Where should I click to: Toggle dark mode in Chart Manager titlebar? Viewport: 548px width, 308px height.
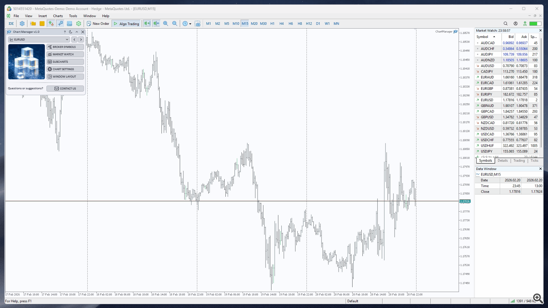(71, 32)
